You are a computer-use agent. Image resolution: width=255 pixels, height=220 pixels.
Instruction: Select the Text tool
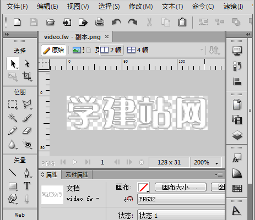pyautogui.click(x=27, y=186)
